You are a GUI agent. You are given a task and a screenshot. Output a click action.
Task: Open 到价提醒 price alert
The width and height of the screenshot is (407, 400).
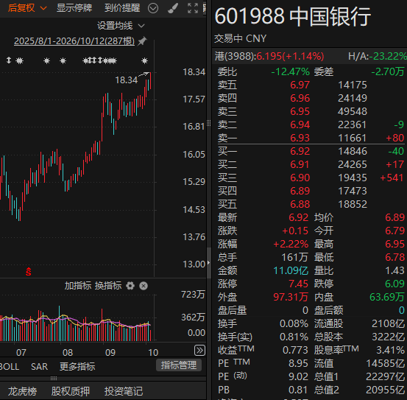pyautogui.click(x=122, y=8)
